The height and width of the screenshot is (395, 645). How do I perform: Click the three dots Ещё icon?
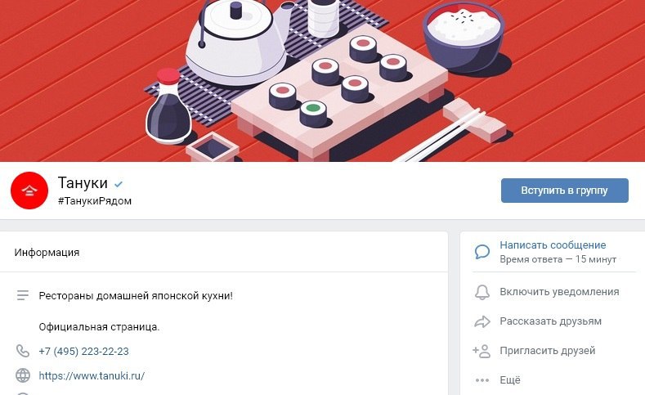pyautogui.click(x=482, y=380)
